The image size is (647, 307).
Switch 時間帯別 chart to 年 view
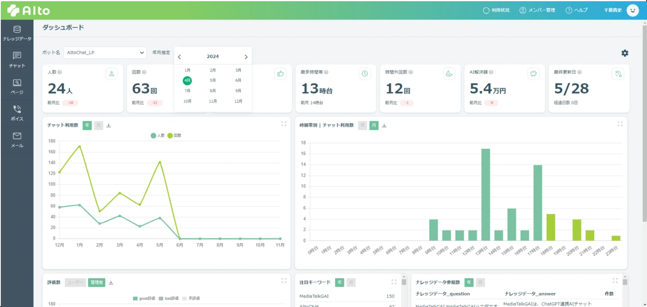[x=363, y=125]
